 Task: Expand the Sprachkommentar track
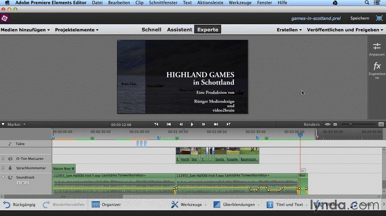(x=3, y=168)
